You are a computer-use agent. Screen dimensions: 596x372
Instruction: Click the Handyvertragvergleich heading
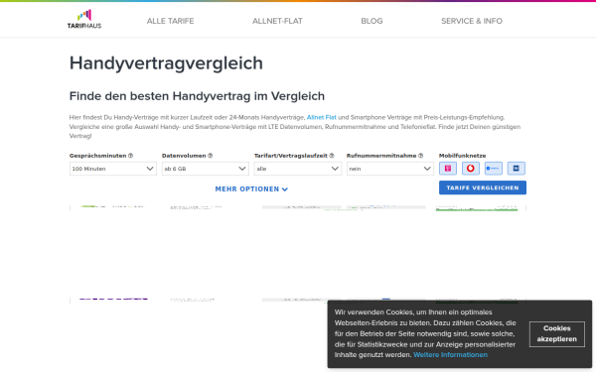click(166, 63)
